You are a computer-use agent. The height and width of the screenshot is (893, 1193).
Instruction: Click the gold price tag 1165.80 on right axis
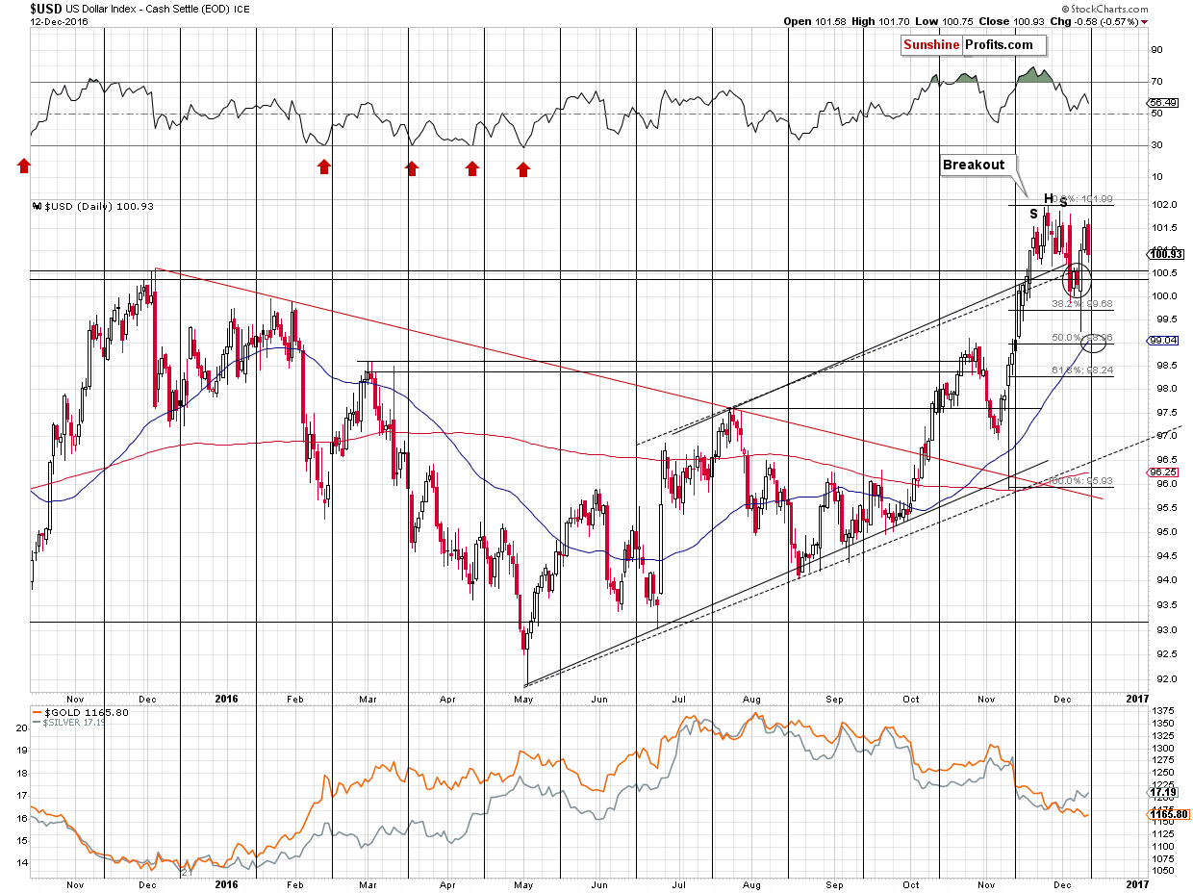(x=1167, y=814)
